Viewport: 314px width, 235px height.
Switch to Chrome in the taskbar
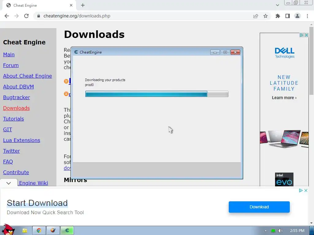[x=39, y=231]
